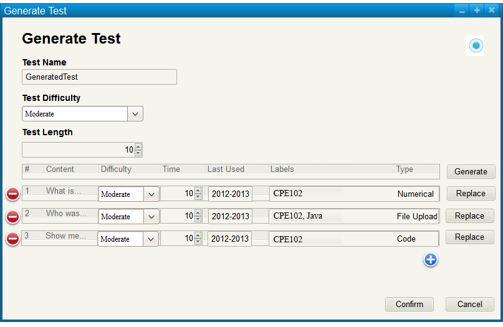Remove question 2 with red minus icon
This screenshot has height=327, width=503.
[x=12, y=217]
